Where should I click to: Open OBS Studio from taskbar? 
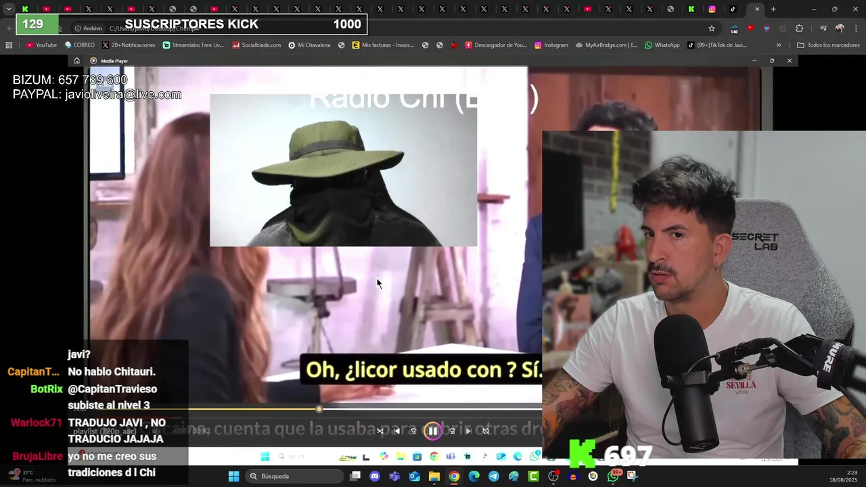pyautogui.click(x=553, y=476)
